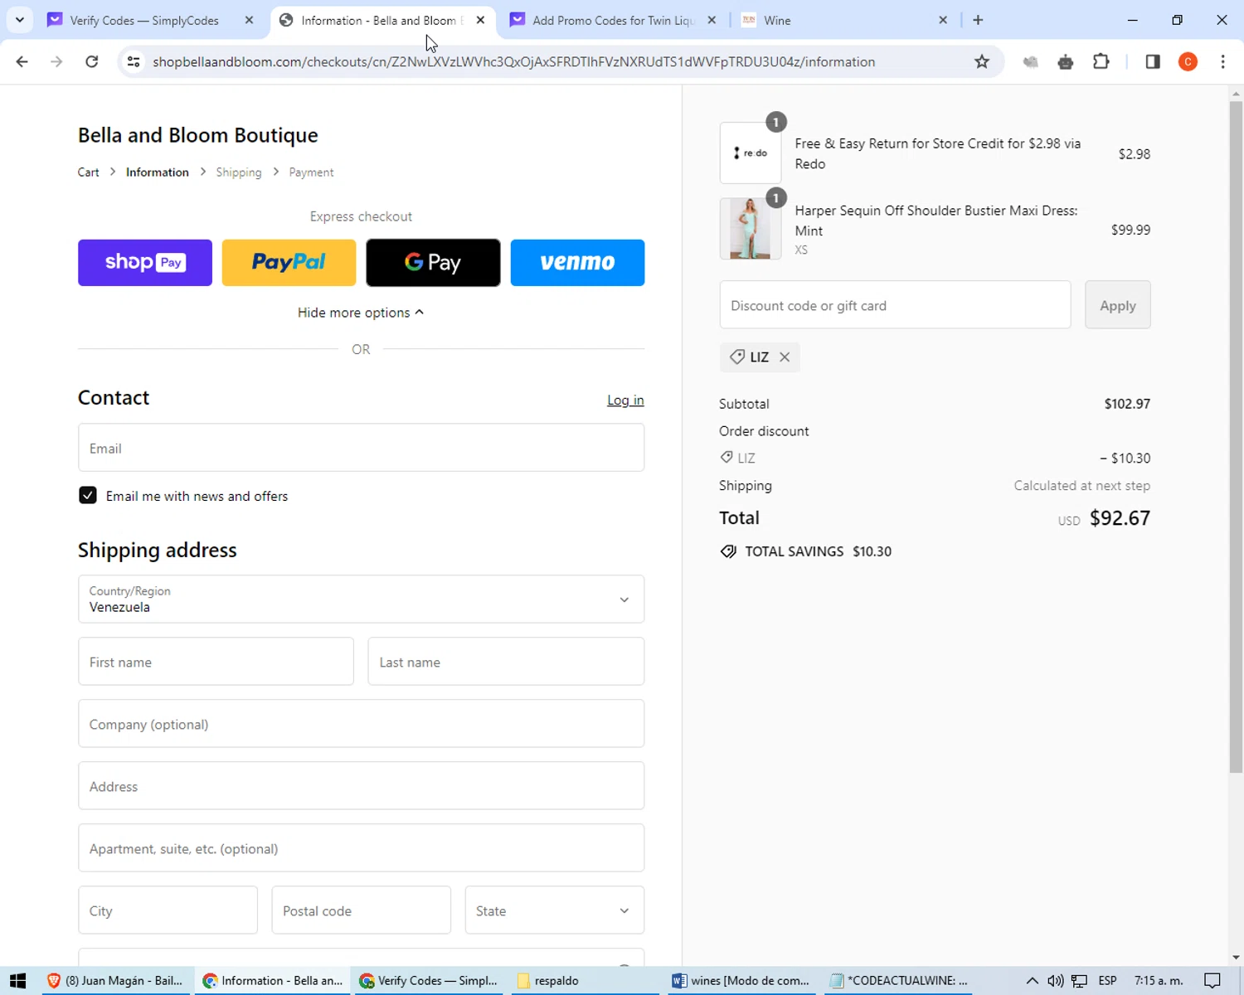Open site information icon in address bar
The image size is (1244, 995).
pyautogui.click(x=134, y=61)
